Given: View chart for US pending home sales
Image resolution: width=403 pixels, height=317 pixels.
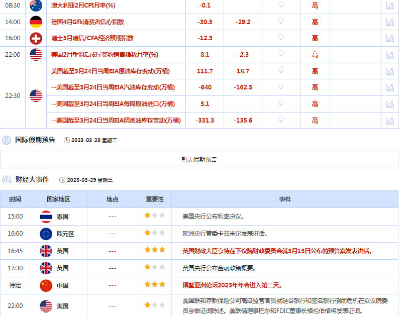Looking at the screenshot, I should pyautogui.click(x=389, y=55).
